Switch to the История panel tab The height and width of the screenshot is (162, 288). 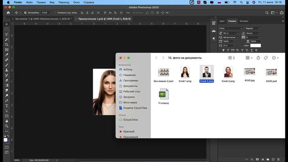tap(244, 21)
